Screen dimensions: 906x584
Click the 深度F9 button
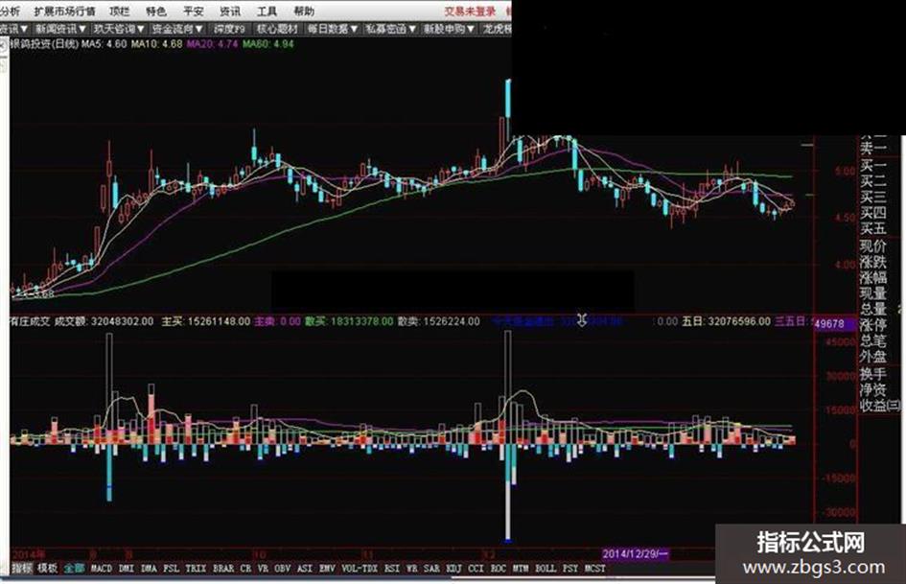[229, 29]
